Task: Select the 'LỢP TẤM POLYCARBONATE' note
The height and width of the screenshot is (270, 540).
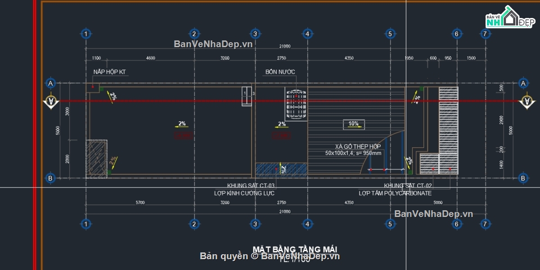Action: point(395,193)
